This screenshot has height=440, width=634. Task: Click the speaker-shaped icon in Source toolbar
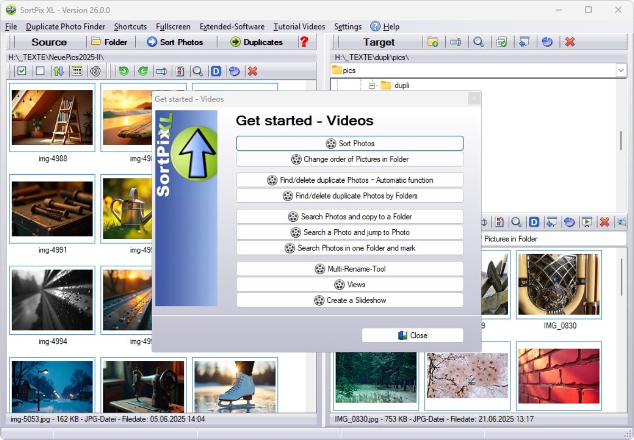(95, 71)
